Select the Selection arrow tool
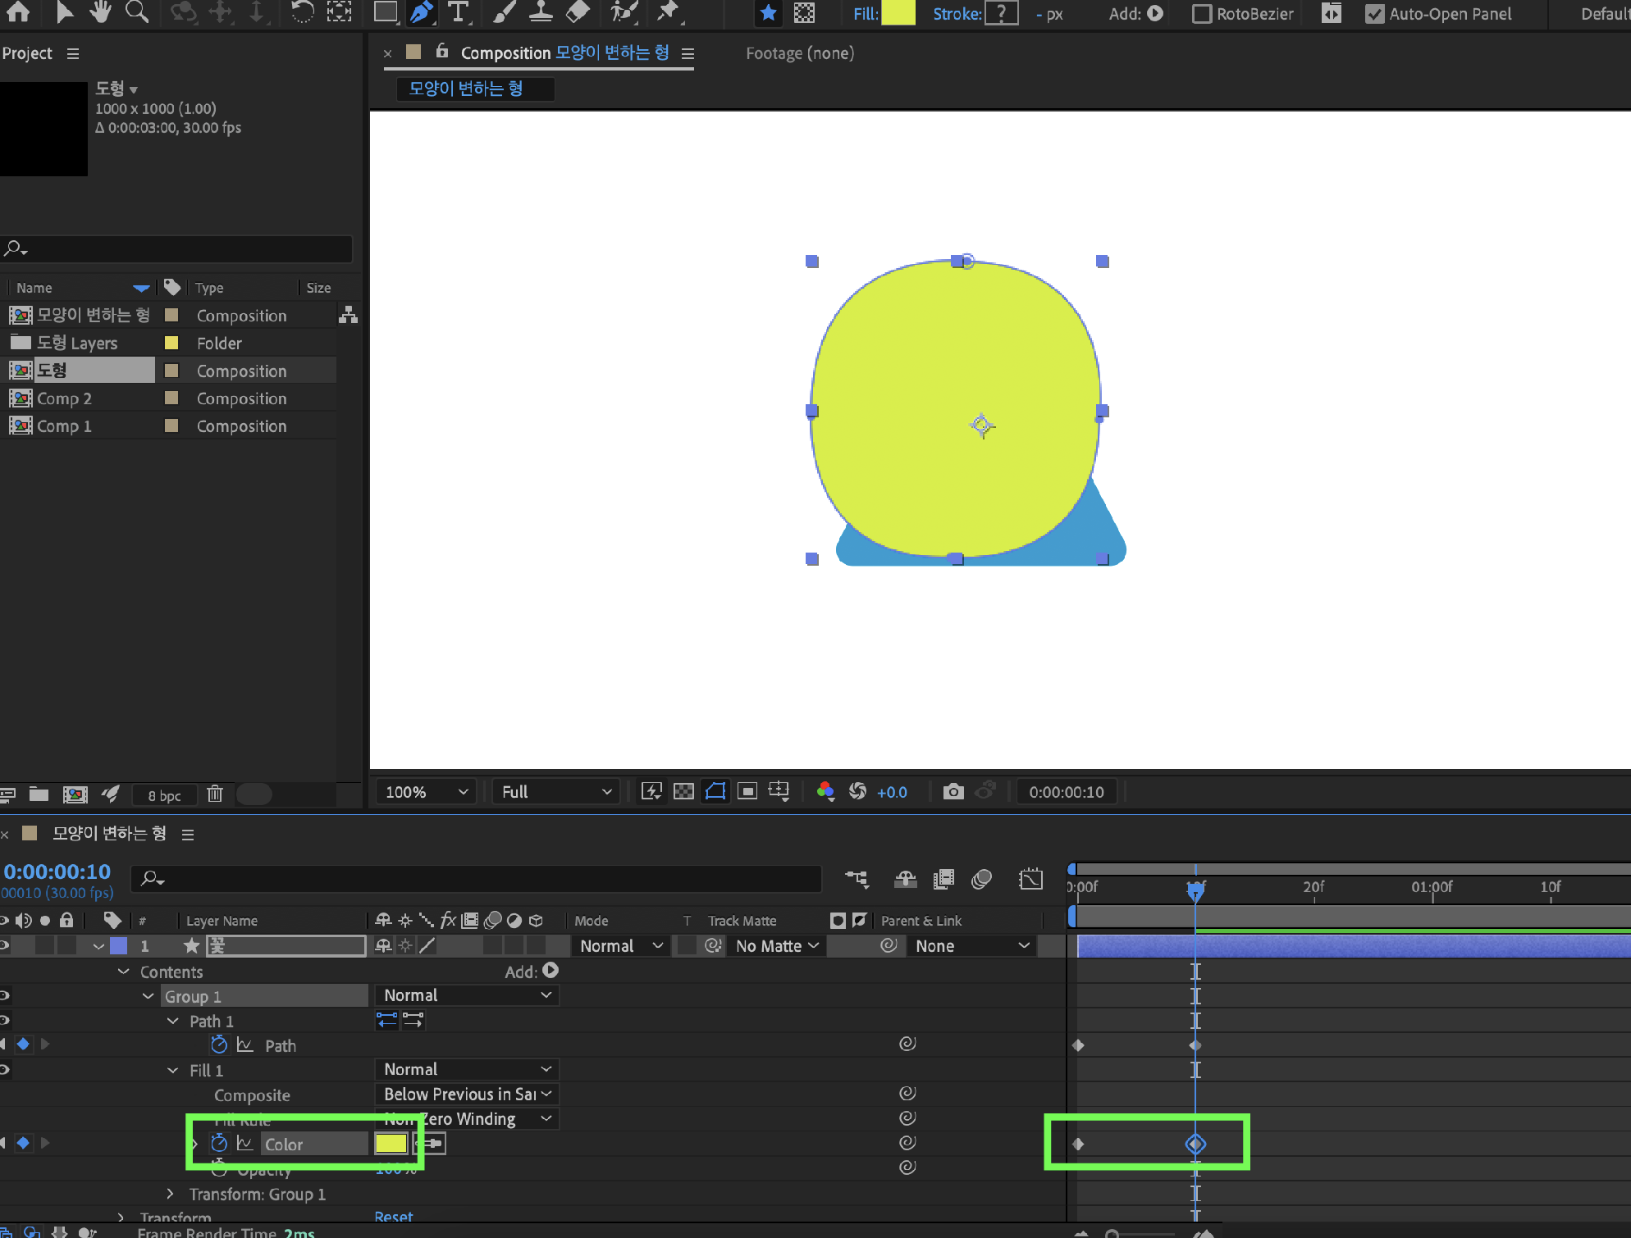Image resolution: width=1631 pixels, height=1238 pixels. pyautogui.click(x=64, y=11)
